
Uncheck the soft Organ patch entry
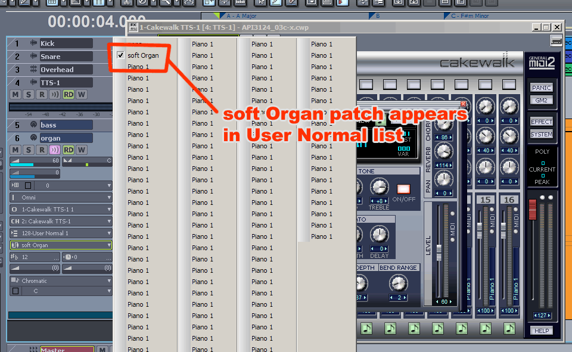coord(121,55)
